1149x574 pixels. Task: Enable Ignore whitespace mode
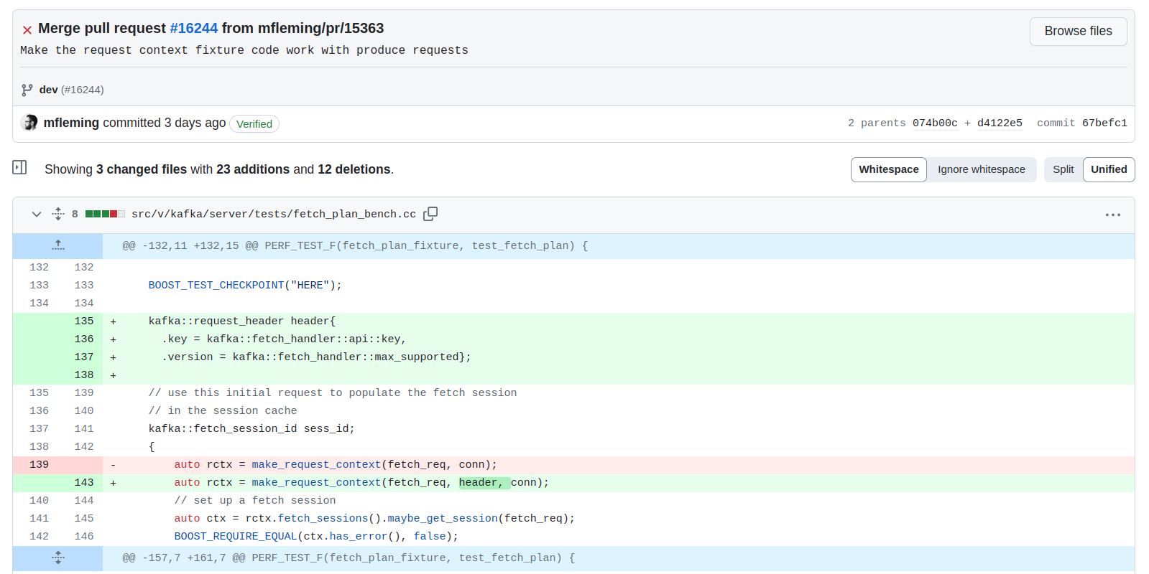point(981,169)
